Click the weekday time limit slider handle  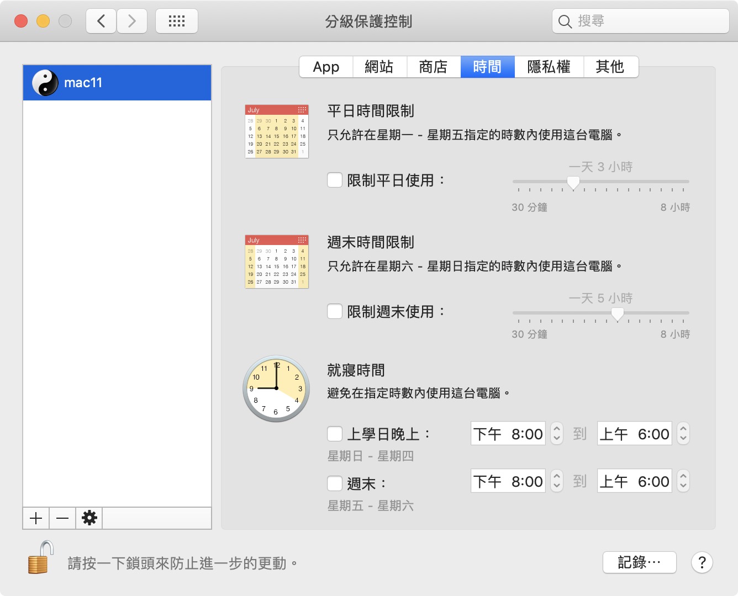(x=573, y=182)
